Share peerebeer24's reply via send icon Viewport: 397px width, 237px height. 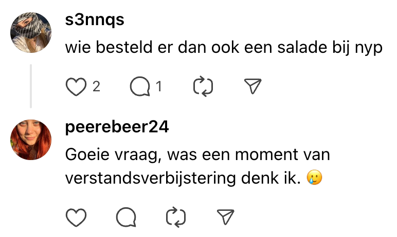click(x=226, y=218)
